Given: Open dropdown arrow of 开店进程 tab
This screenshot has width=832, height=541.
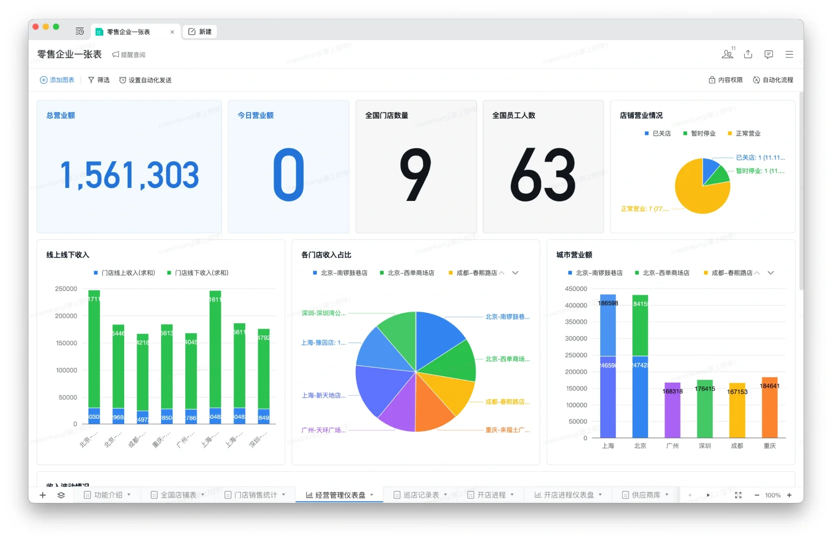Looking at the screenshot, I should [512, 495].
